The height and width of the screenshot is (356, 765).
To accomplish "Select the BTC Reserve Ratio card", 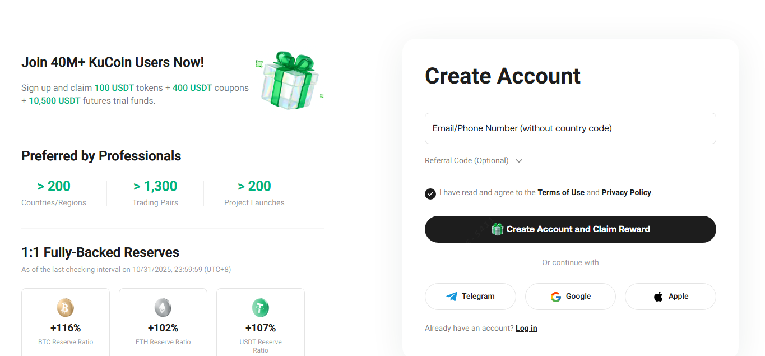I will (x=66, y=322).
